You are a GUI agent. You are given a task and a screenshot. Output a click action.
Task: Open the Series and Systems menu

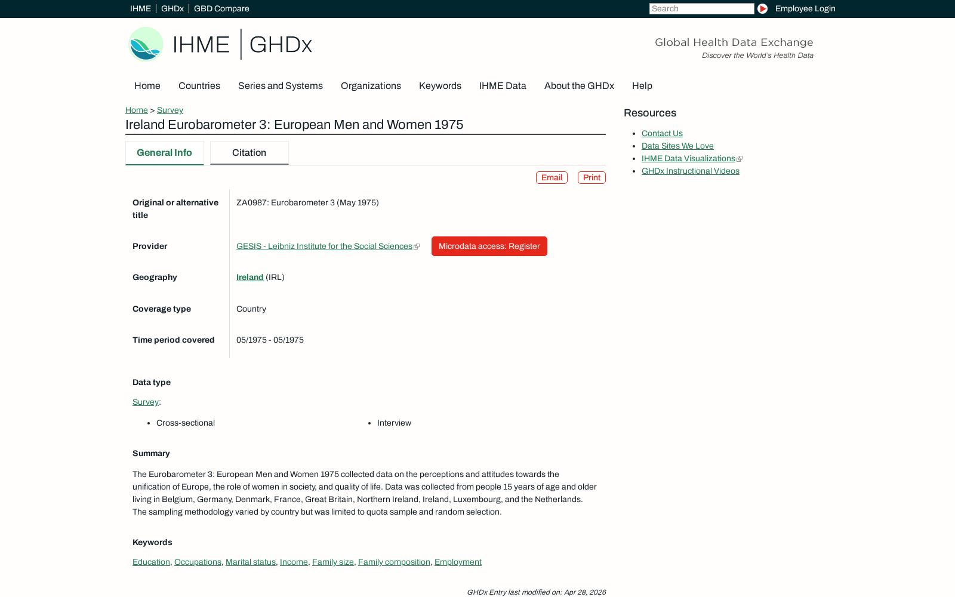[281, 86]
